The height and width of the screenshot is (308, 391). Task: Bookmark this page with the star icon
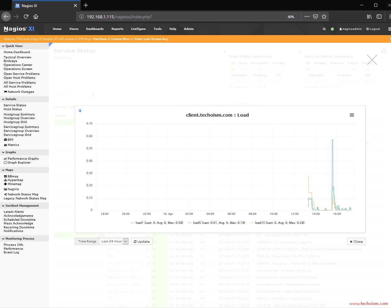pyautogui.click(x=324, y=16)
